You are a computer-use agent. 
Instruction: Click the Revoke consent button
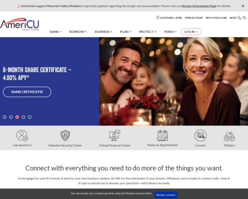click(166, 195)
